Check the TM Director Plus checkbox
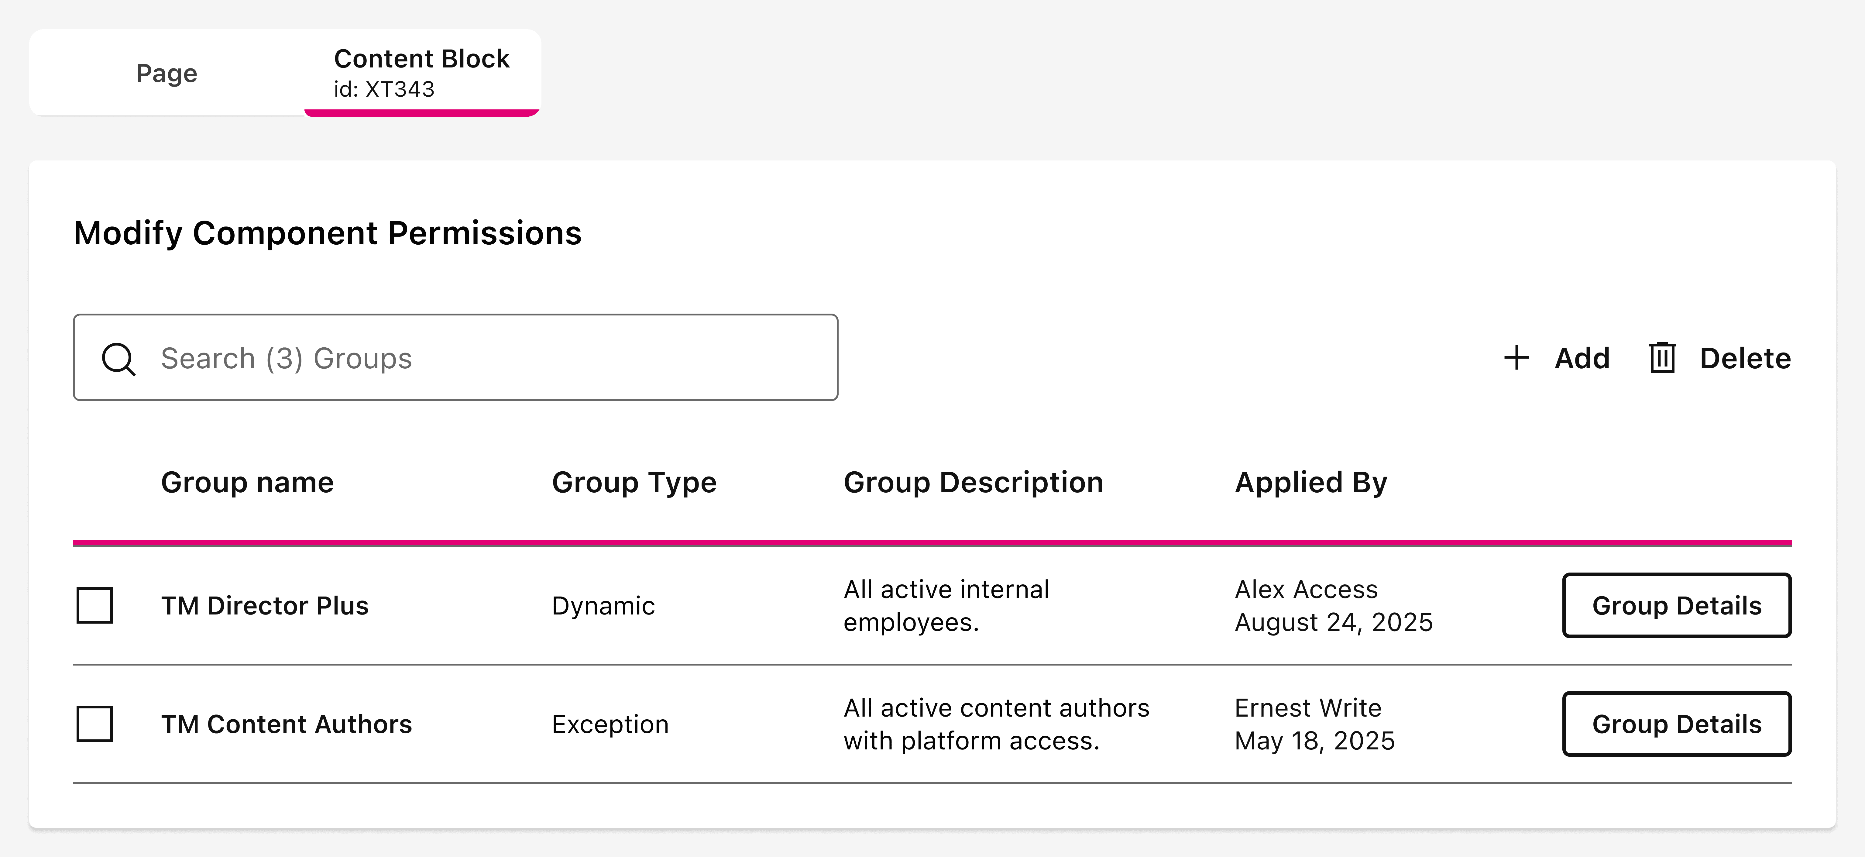Image resolution: width=1865 pixels, height=857 pixels. [95, 606]
